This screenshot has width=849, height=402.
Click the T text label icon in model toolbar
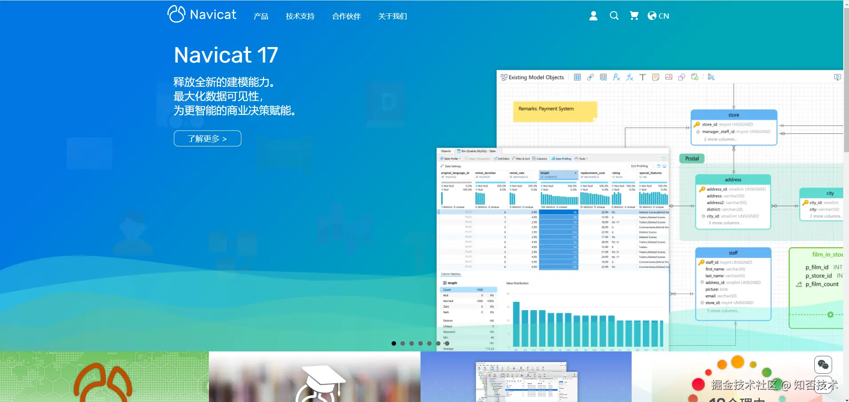click(x=642, y=77)
